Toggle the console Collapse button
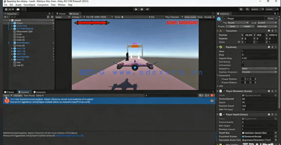The image size is (281, 145). [17, 96]
